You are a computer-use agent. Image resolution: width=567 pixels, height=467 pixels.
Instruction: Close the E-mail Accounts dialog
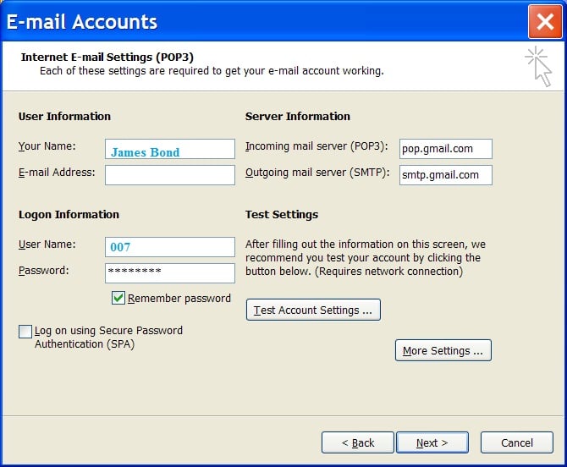point(545,21)
